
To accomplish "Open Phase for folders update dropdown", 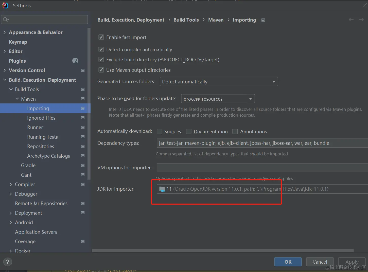I will (x=218, y=99).
